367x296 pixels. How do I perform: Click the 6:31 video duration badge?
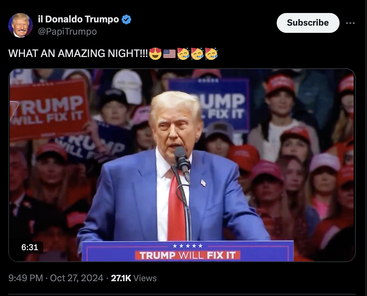[30, 247]
